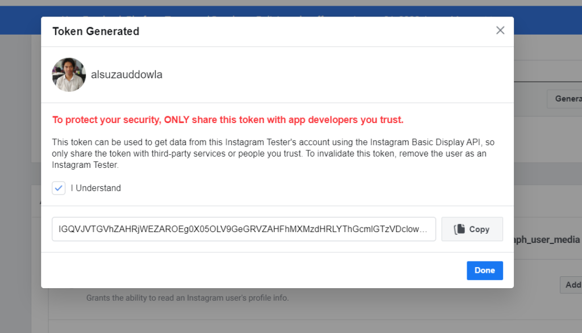Click the alsuzauddowla profile picture
Viewport: 582px width, 333px height.
(x=69, y=74)
